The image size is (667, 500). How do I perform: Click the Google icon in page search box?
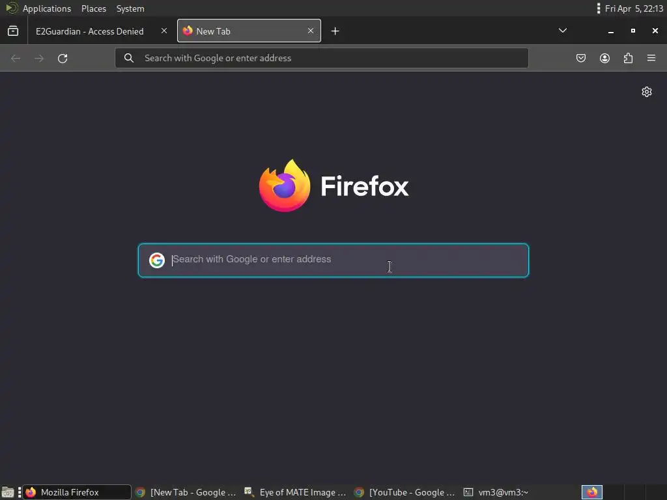pyautogui.click(x=157, y=260)
